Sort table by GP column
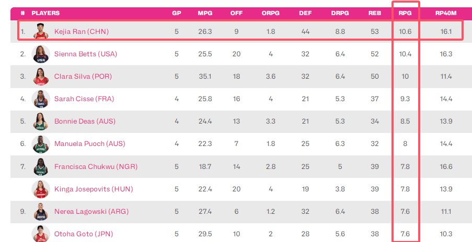 coord(176,13)
